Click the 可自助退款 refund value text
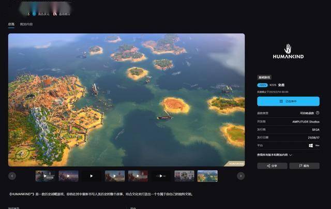The width and height of the screenshot is (331, 209). coord(307,113)
